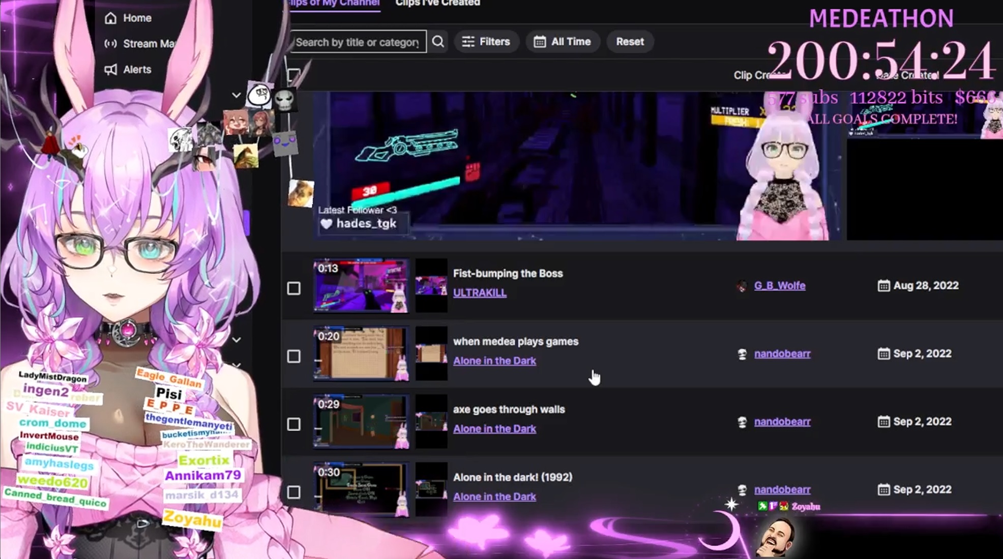Screen dimensions: 1003x559
Task: Open Alone in the Dark link under 'when medea plays games'
Action: click(x=494, y=361)
